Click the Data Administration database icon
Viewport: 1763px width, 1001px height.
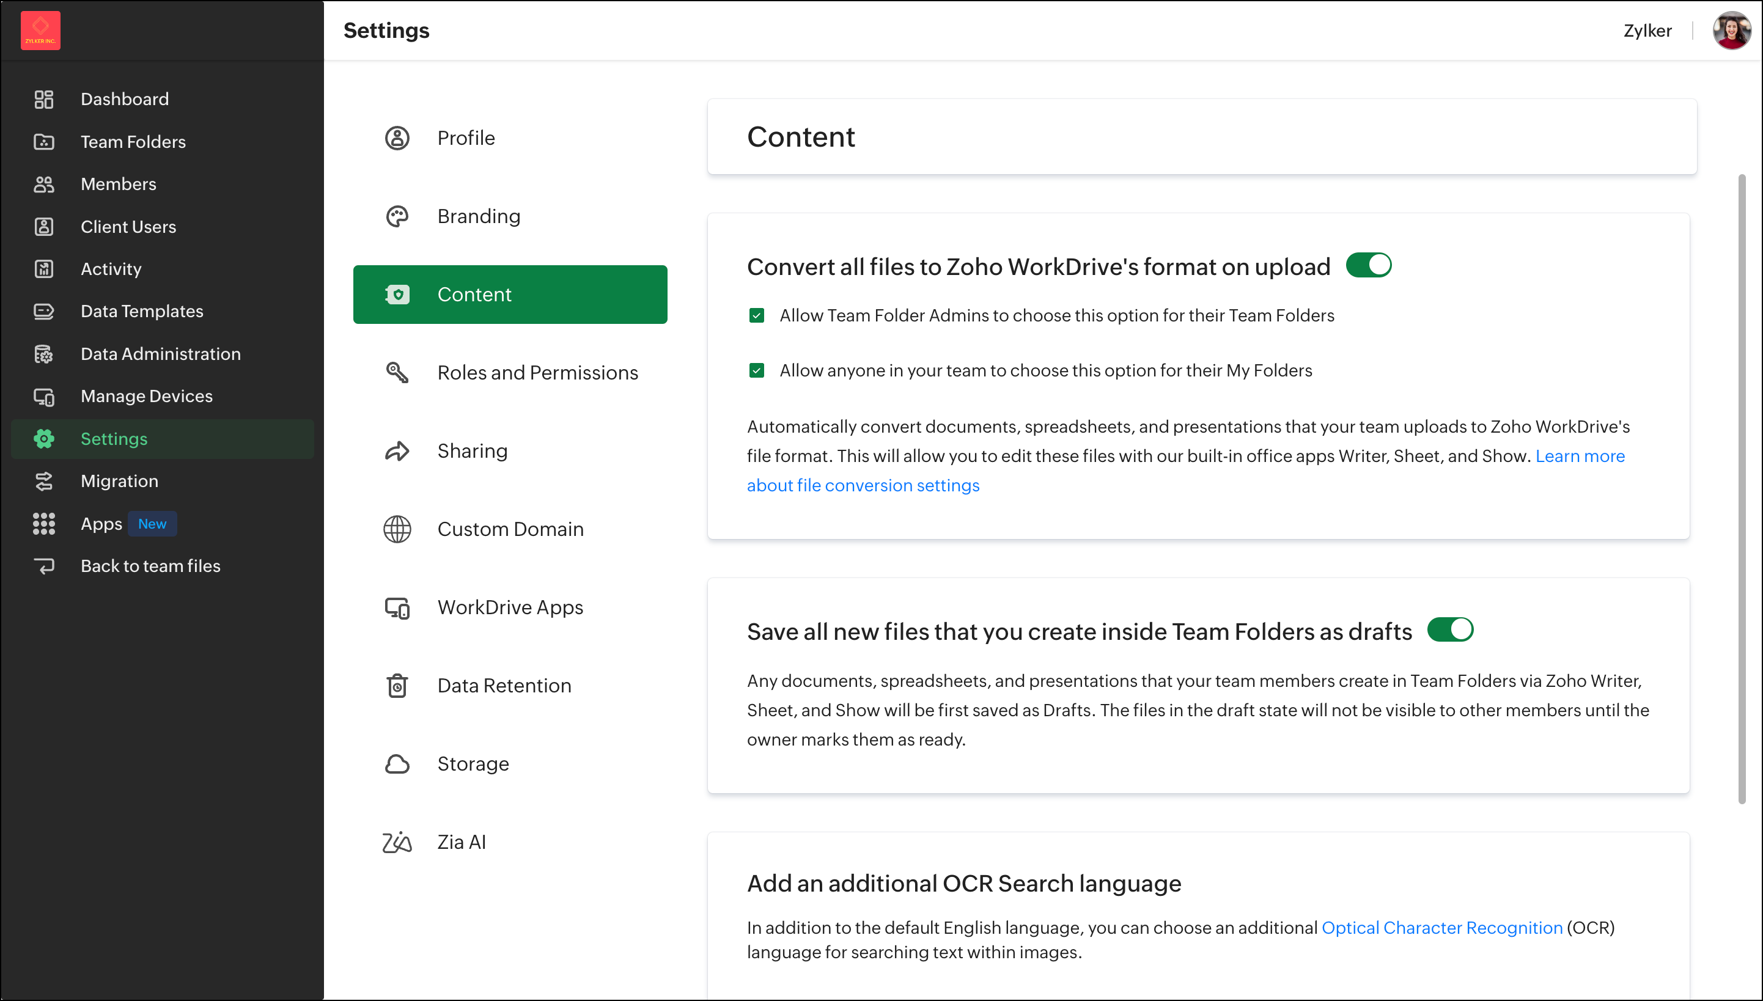[x=44, y=354]
